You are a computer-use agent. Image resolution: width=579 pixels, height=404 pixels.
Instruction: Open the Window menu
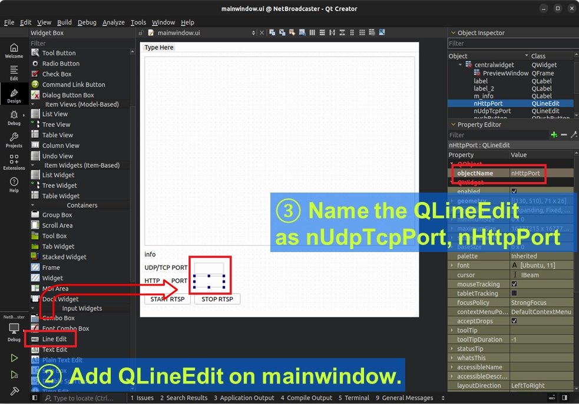point(163,22)
